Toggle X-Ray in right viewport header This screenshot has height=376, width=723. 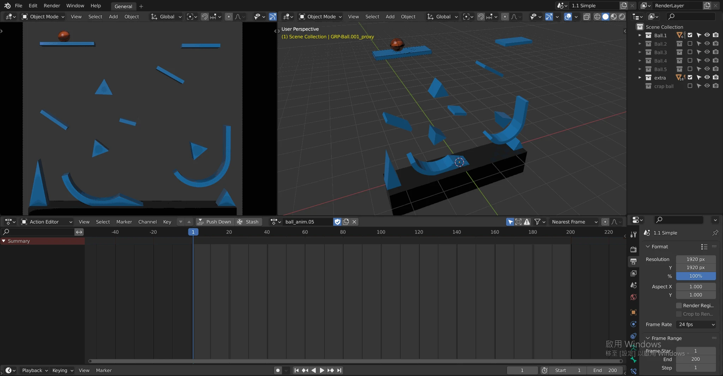(x=586, y=17)
